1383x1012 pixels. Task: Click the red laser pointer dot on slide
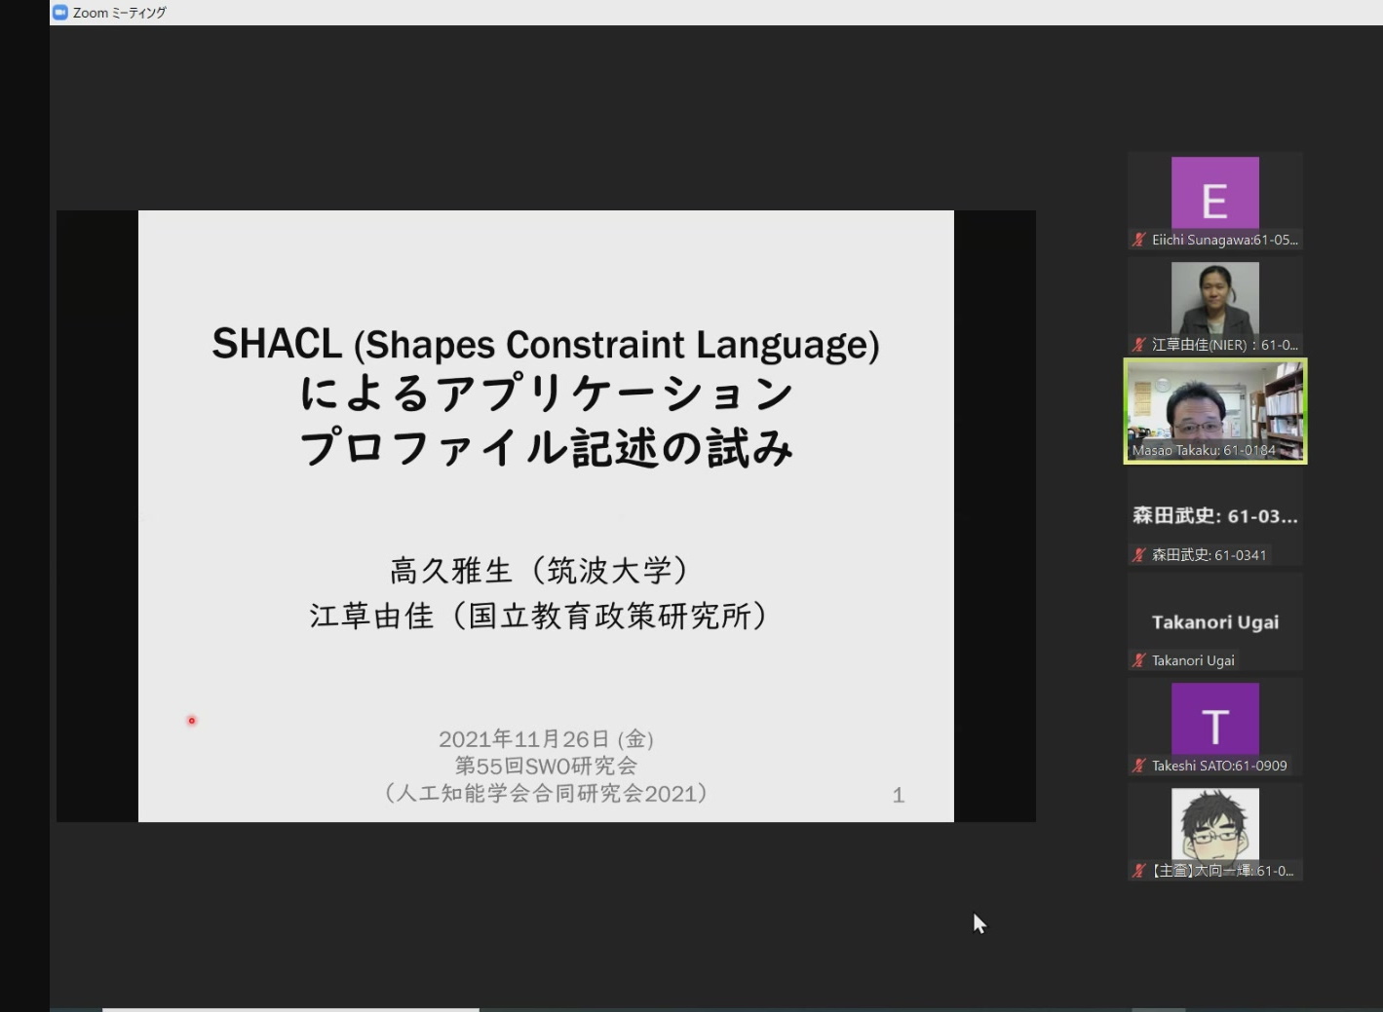coord(192,721)
